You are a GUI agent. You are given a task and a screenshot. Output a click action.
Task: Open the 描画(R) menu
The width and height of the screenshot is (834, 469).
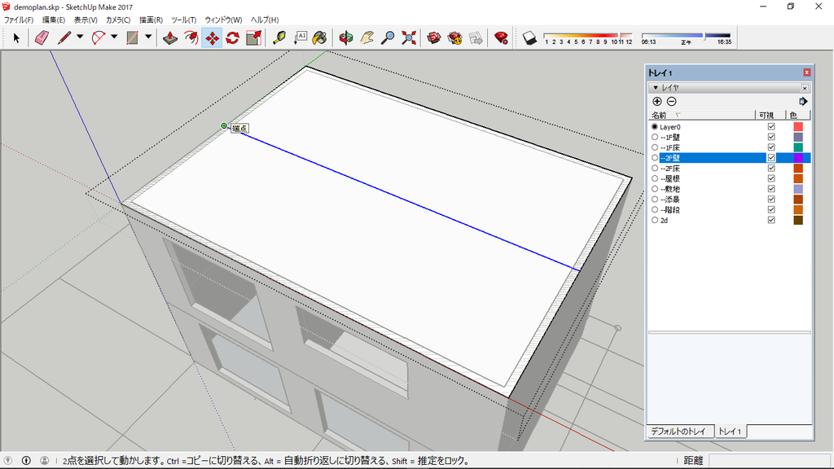[151, 20]
